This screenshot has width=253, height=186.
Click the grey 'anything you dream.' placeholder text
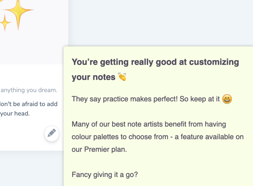click(x=29, y=90)
